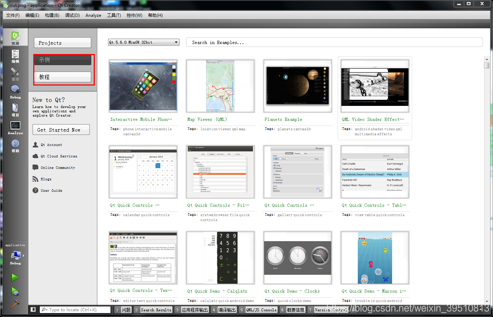Open the Search Results output pane
This screenshot has width=493, height=317.
click(153, 310)
